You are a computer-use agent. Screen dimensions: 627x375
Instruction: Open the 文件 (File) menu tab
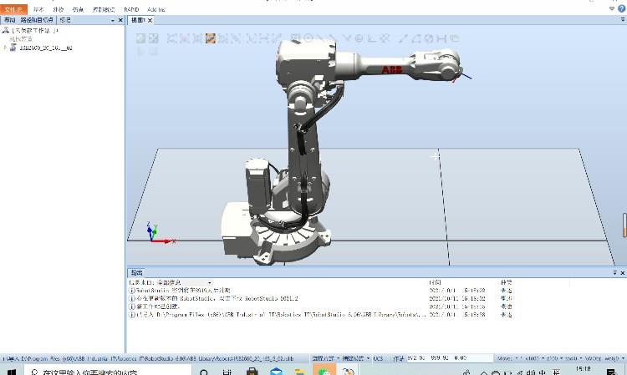[13, 8]
